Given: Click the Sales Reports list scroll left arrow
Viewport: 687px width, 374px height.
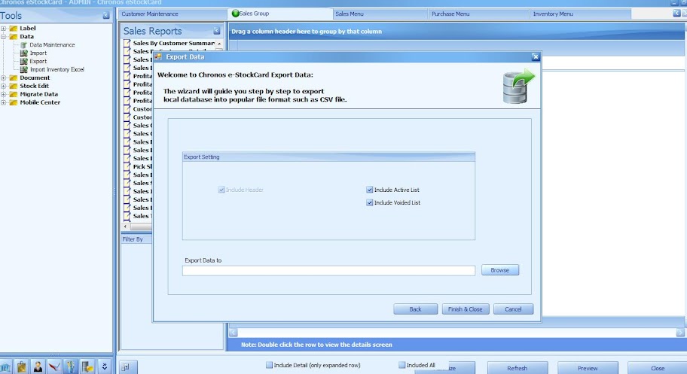Looking at the screenshot, I should (x=126, y=227).
